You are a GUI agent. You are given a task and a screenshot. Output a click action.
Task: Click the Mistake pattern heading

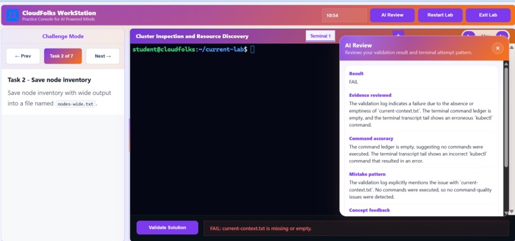click(367, 175)
